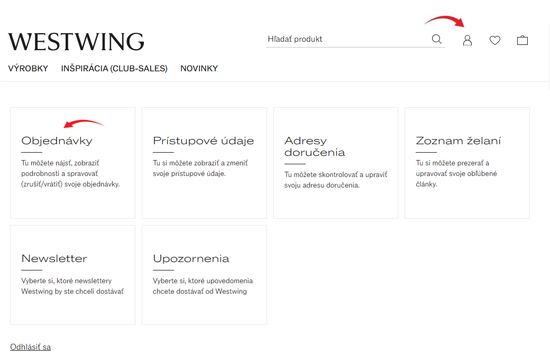Open the shopping bag icon
Screen dimensions: 550x355
point(522,40)
